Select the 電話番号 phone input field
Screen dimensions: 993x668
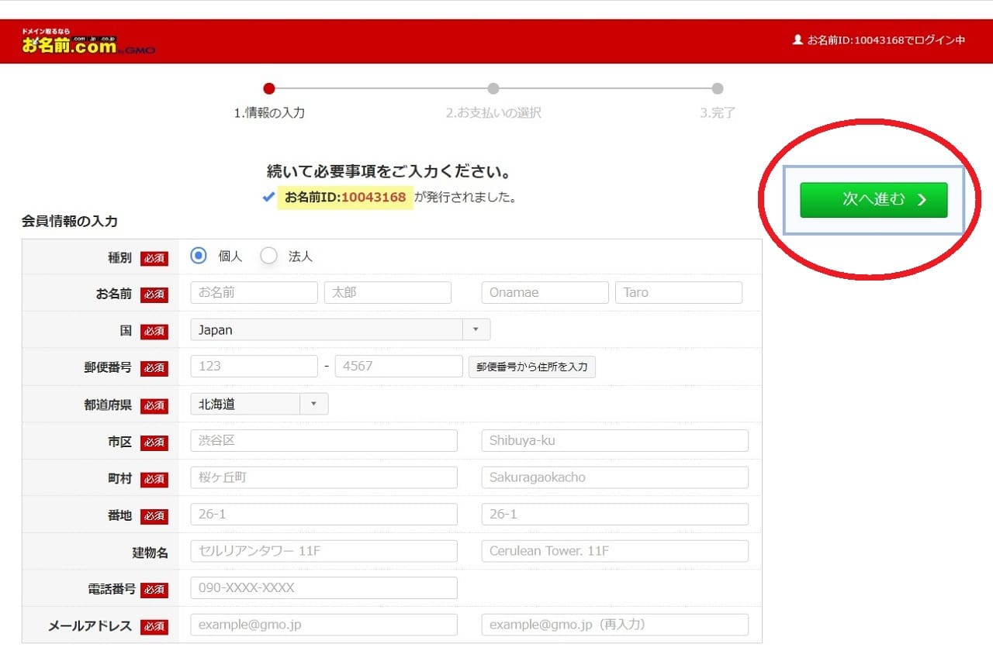coord(324,587)
